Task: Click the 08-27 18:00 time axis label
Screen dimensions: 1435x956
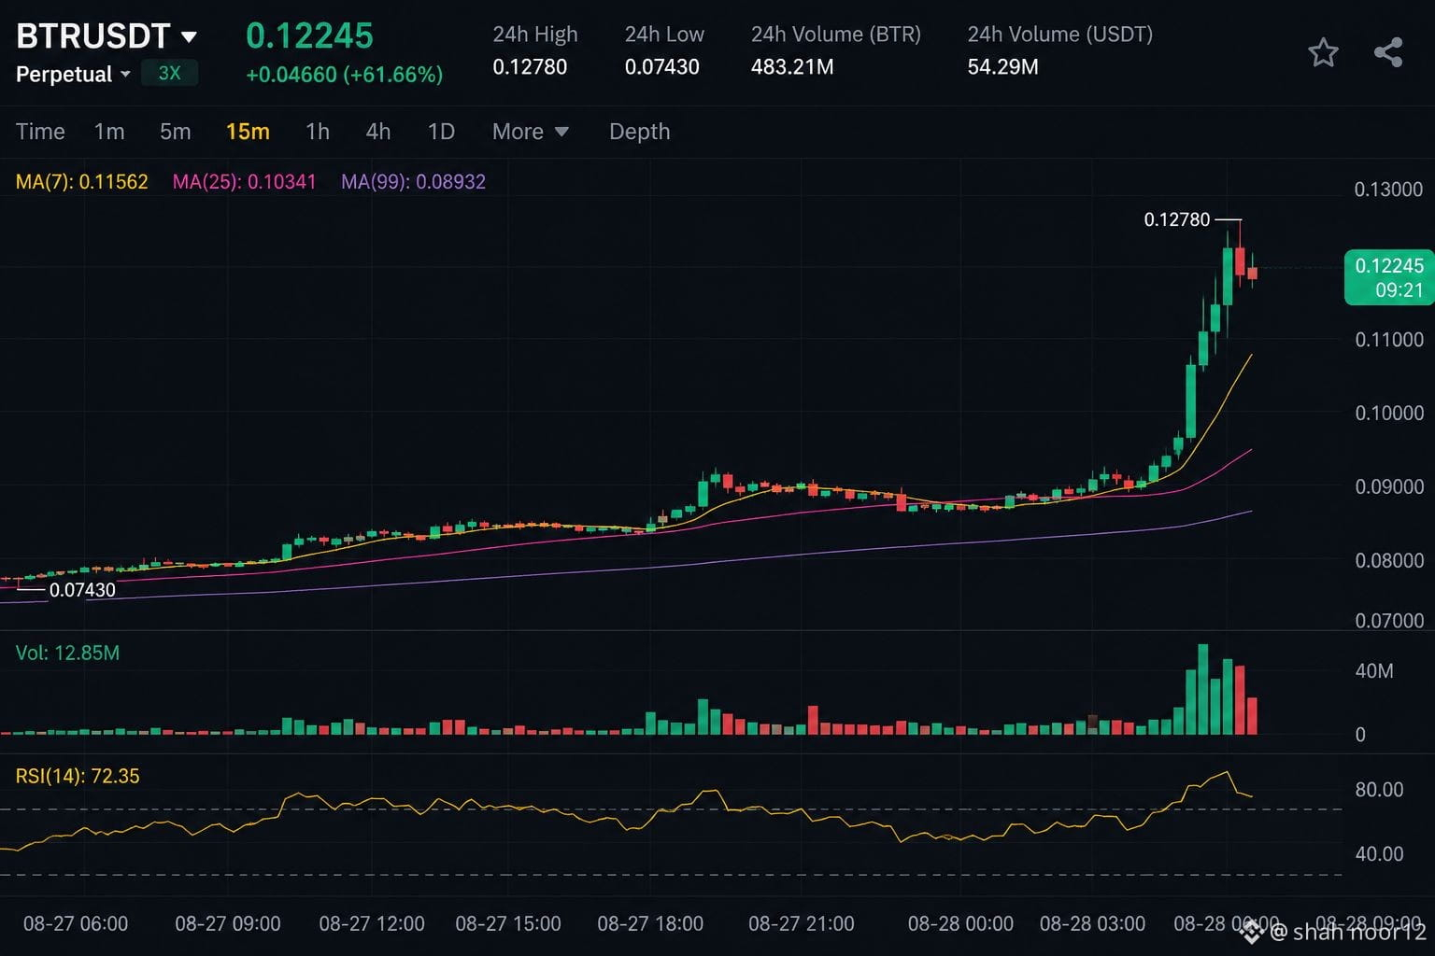Action: [x=650, y=923]
